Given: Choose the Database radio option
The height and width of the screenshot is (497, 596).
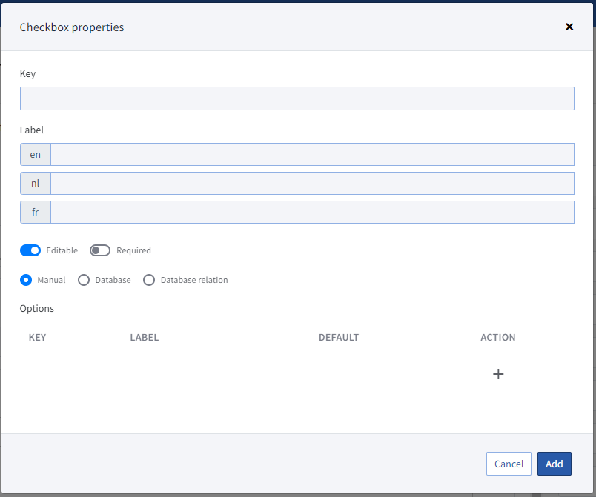Looking at the screenshot, I should pyautogui.click(x=84, y=280).
